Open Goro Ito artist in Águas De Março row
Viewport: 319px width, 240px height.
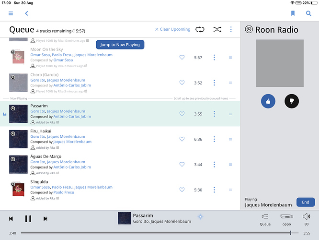(x=38, y=162)
